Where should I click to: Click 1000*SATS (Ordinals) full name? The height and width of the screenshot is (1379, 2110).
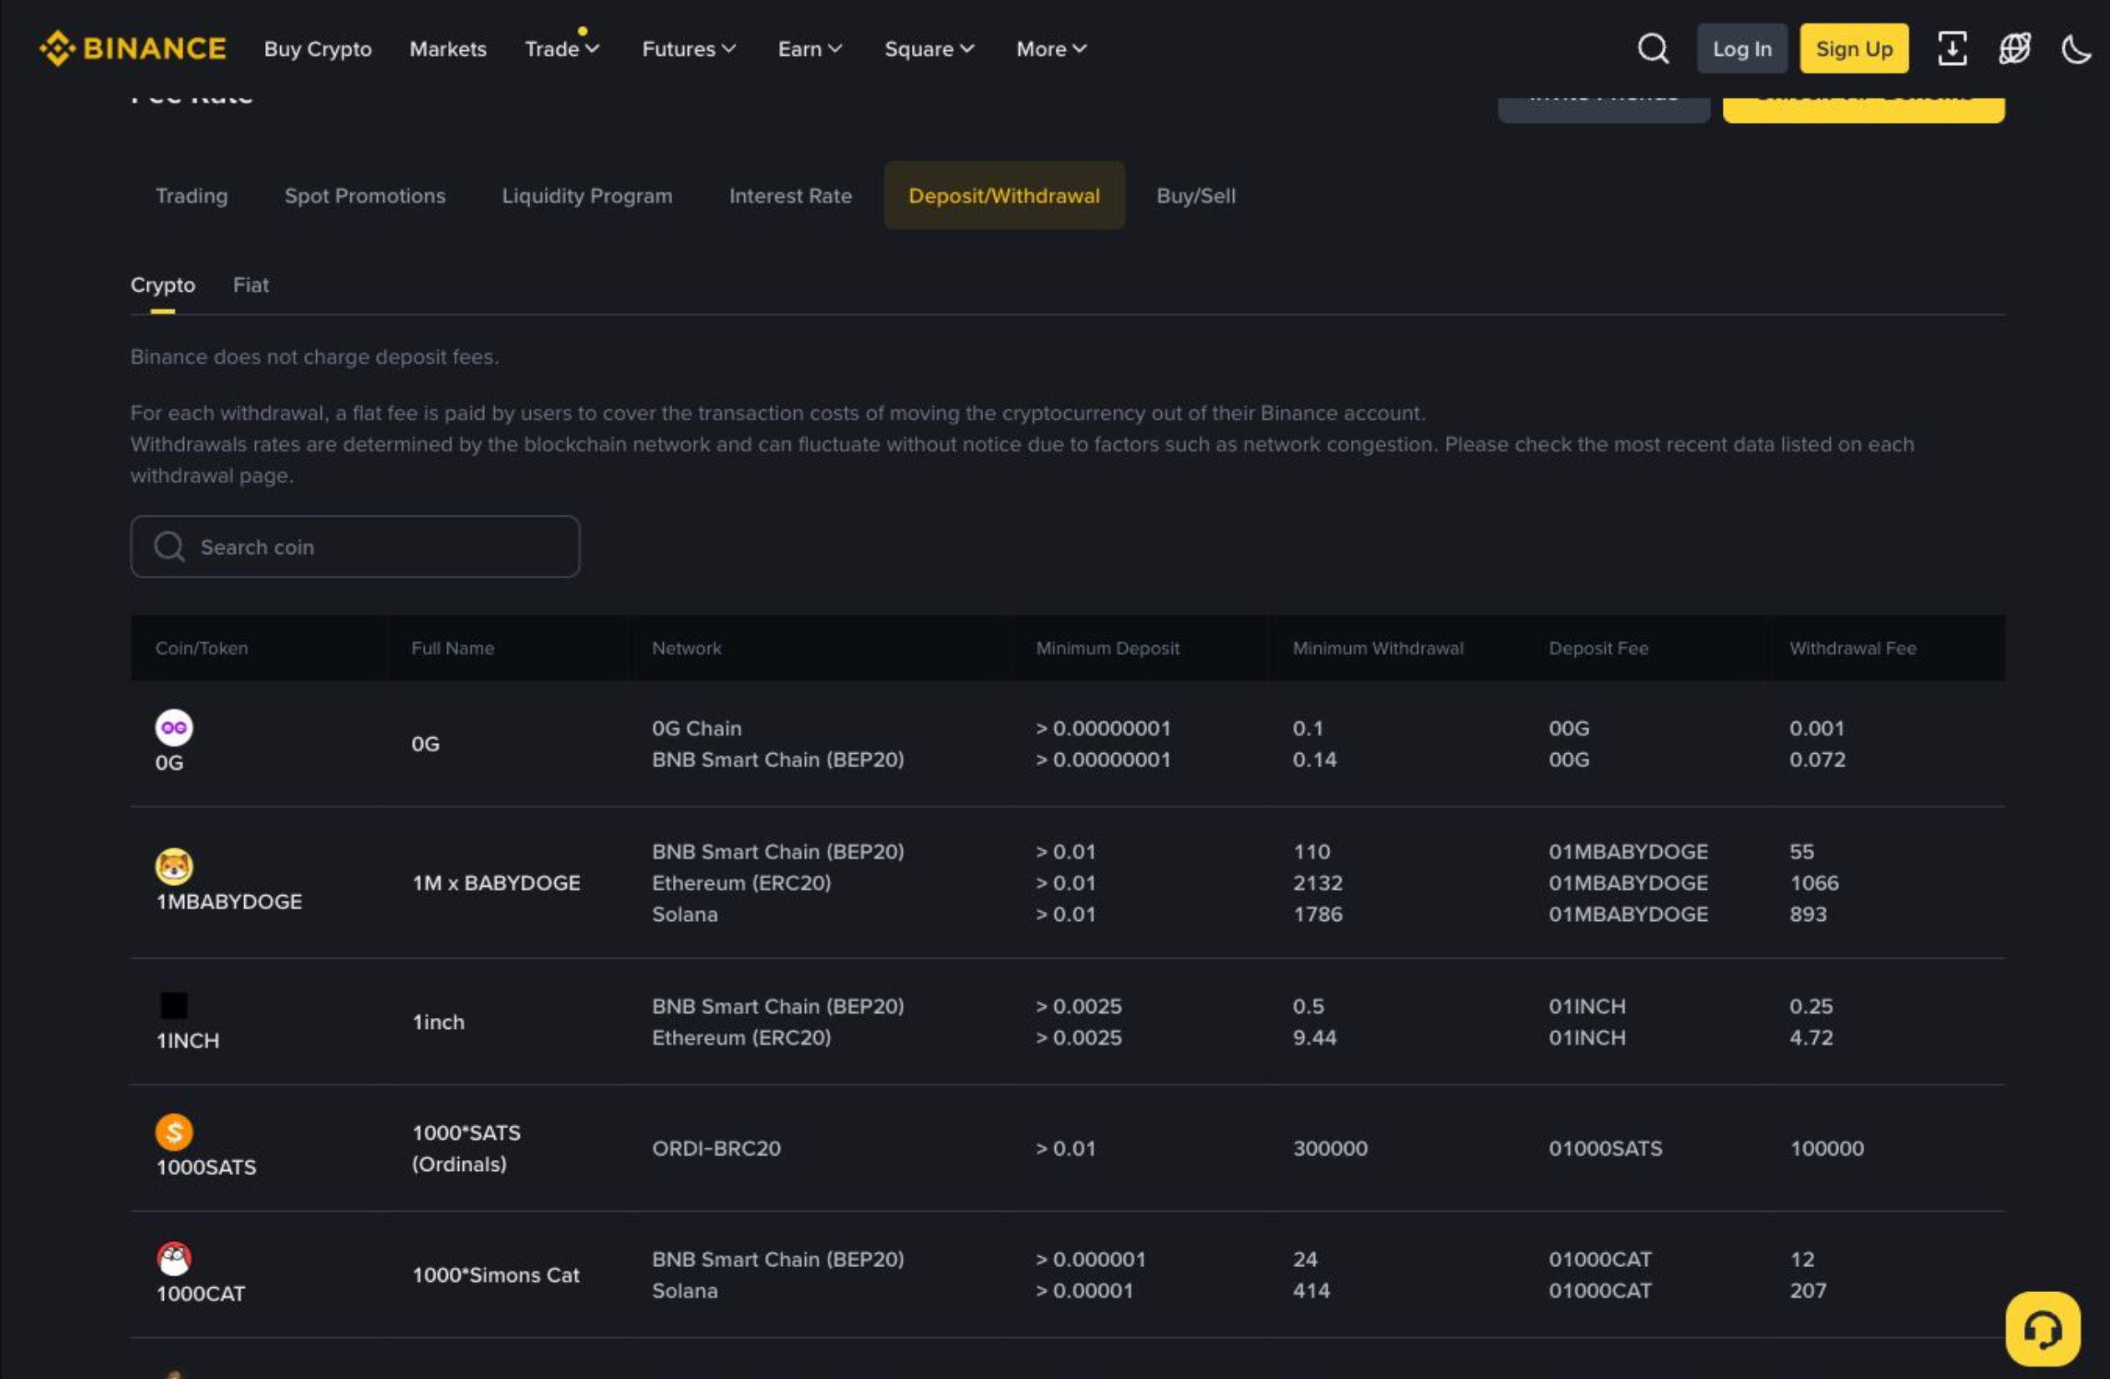click(466, 1148)
